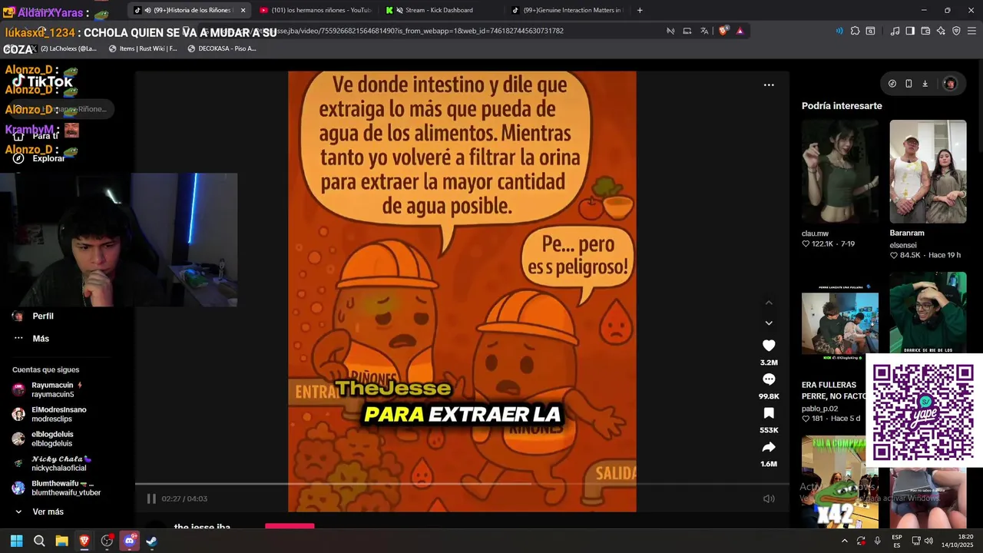Open Baranram suggested video thumbnail
Screen dimensions: 983x553
928,171
